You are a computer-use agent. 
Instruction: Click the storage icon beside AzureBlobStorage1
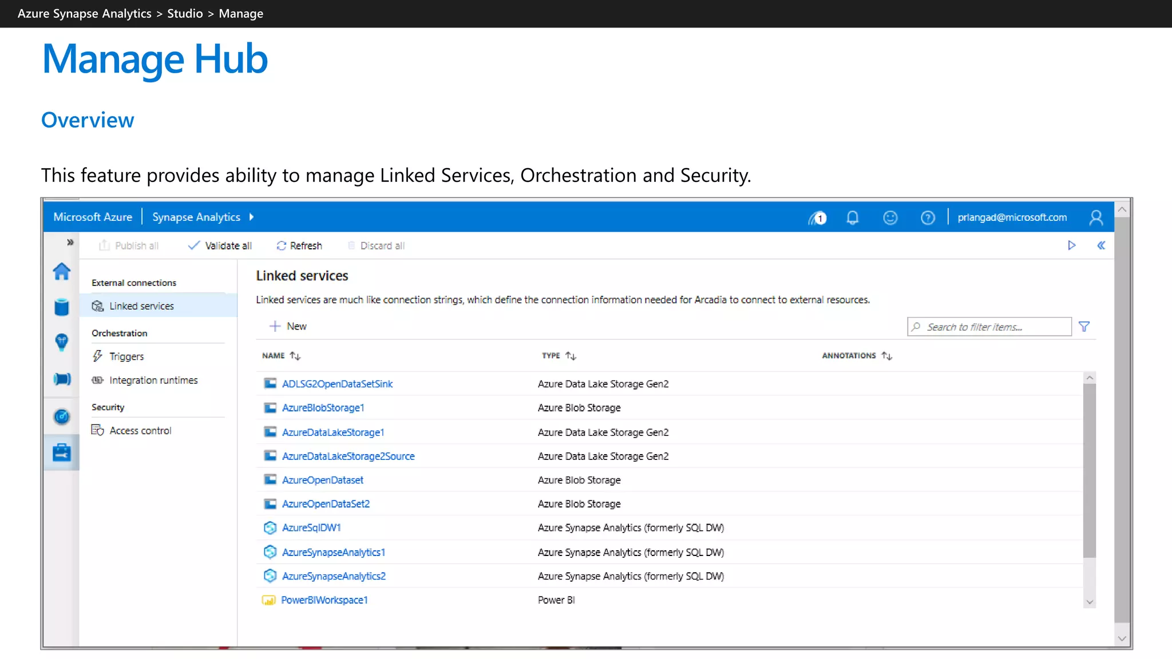click(x=270, y=408)
